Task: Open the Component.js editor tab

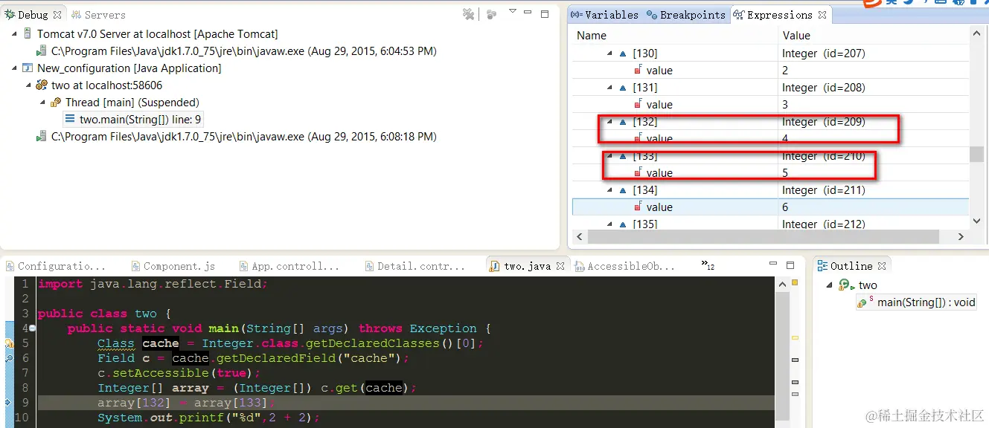Action: point(173,266)
